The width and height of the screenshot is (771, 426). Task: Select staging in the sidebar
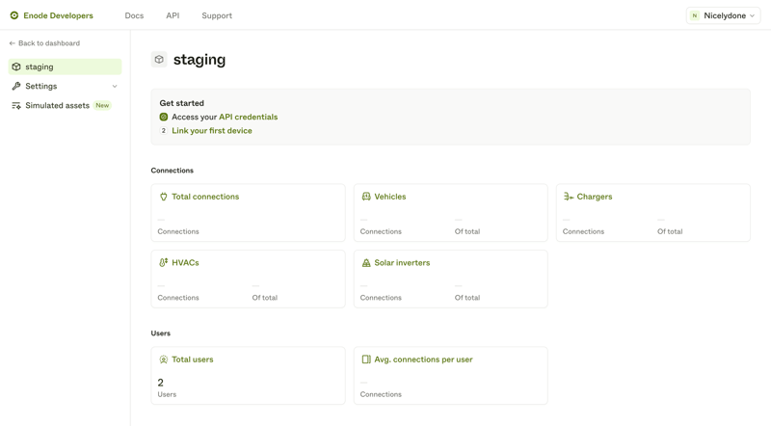point(65,67)
